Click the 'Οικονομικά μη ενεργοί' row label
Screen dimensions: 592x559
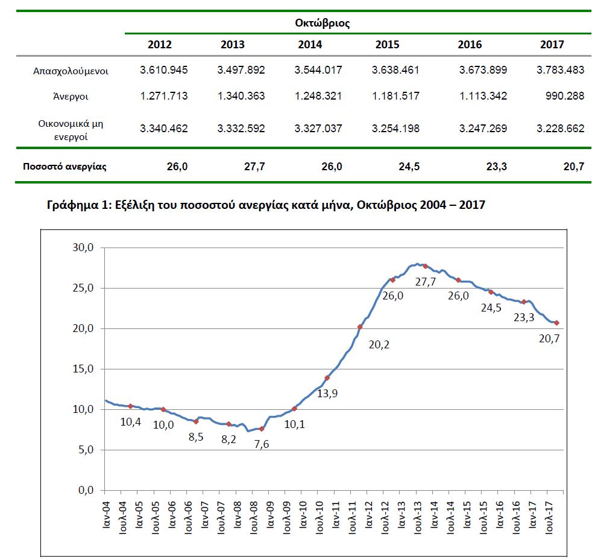coord(71,130)
